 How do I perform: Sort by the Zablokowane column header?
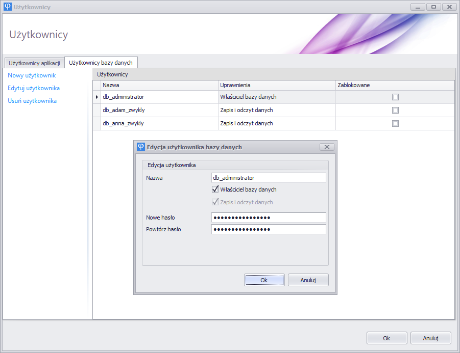(x=395, y=85)
